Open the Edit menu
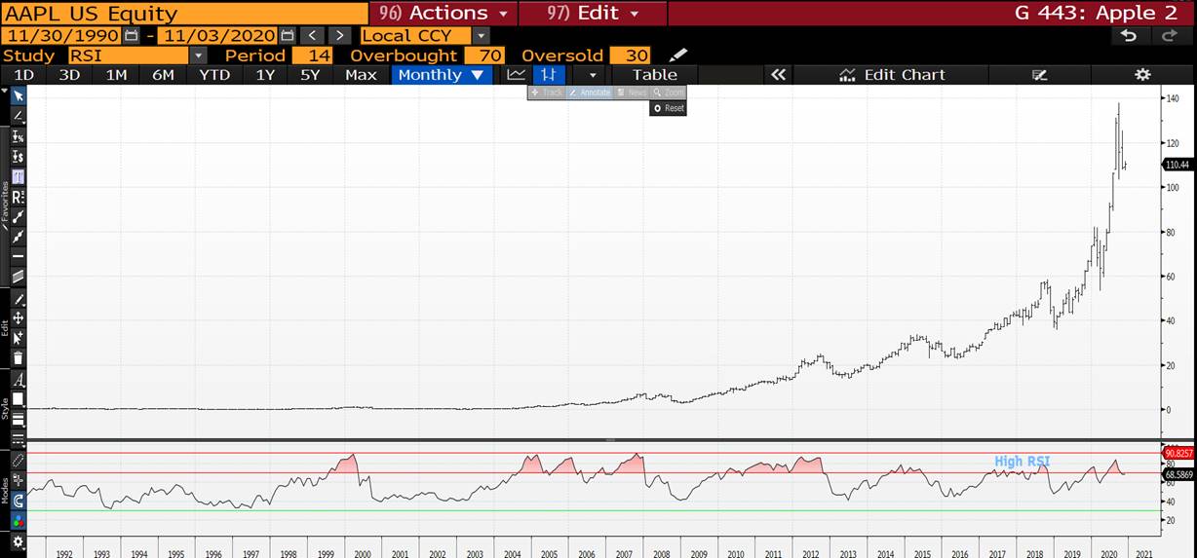Screen dimensions: 1197x558 pyautogui.click(x=594, y=13)
